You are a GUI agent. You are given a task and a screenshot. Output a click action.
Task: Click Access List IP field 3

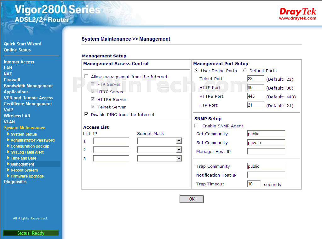coord(111,159)
